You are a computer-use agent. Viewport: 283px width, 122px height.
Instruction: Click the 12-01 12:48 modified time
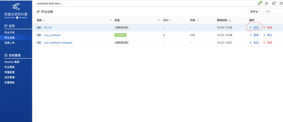225,35
